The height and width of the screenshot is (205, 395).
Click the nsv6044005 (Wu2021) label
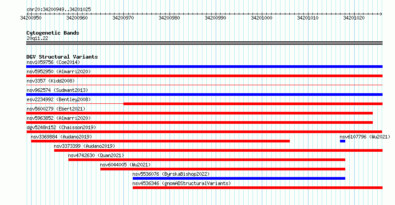(125, 165)
